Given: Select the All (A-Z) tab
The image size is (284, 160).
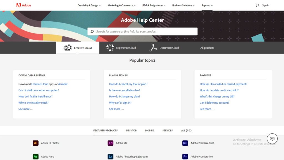Looking at the screenshot, I should (x=186, y=131).
